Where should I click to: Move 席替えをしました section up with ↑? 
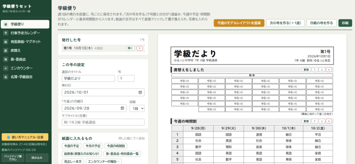tap(314, 70)
